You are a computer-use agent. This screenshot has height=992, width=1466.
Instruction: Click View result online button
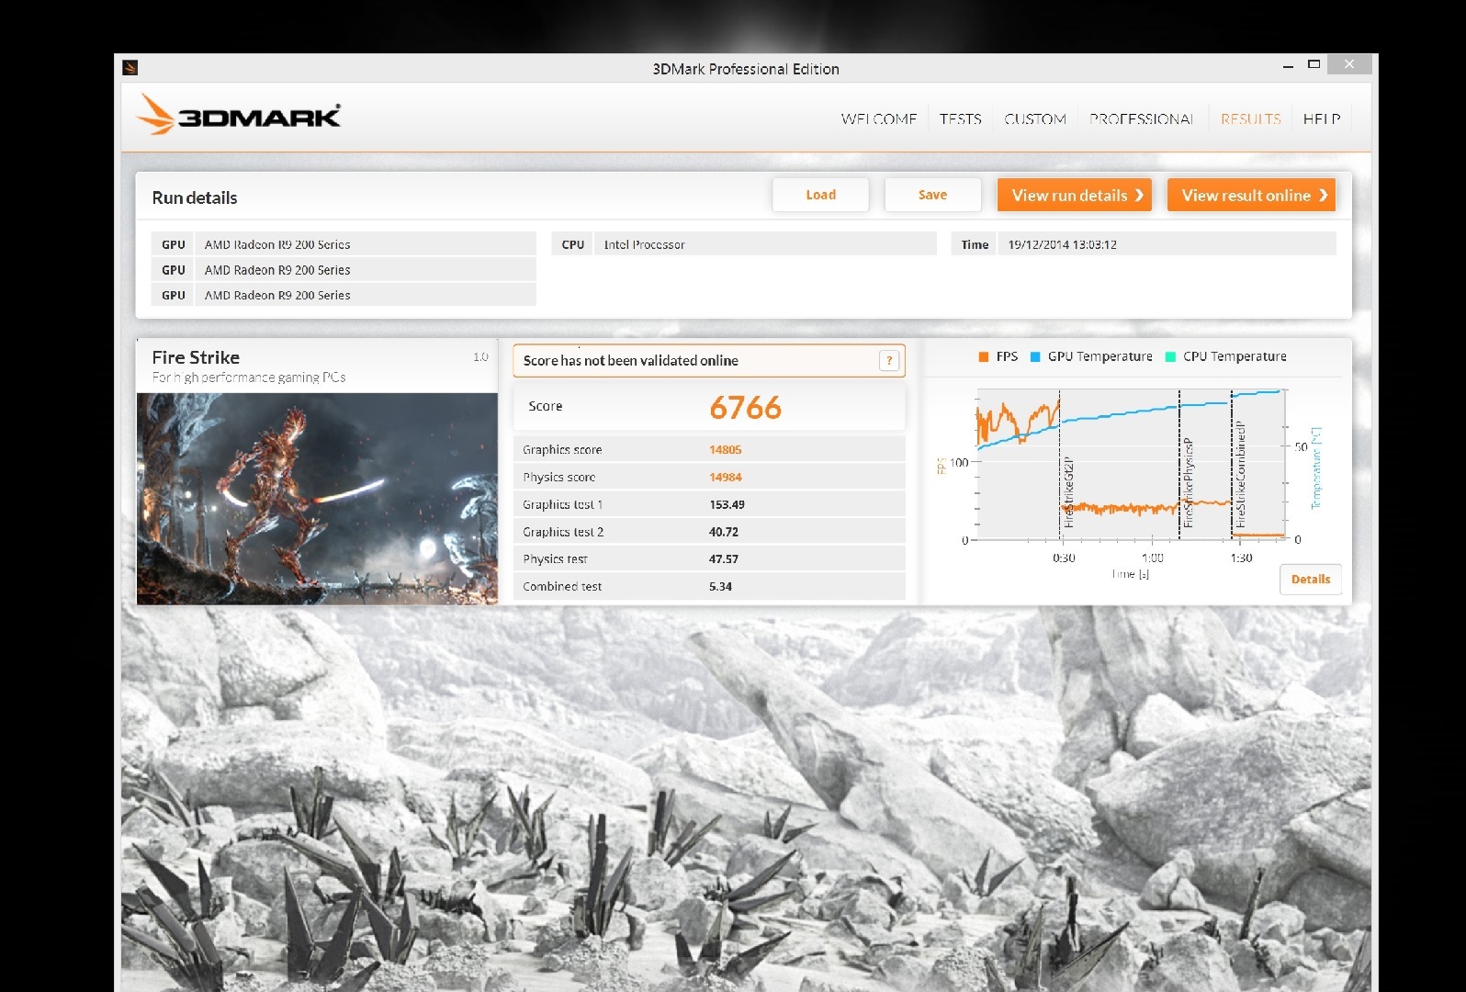coord(1251,195)
